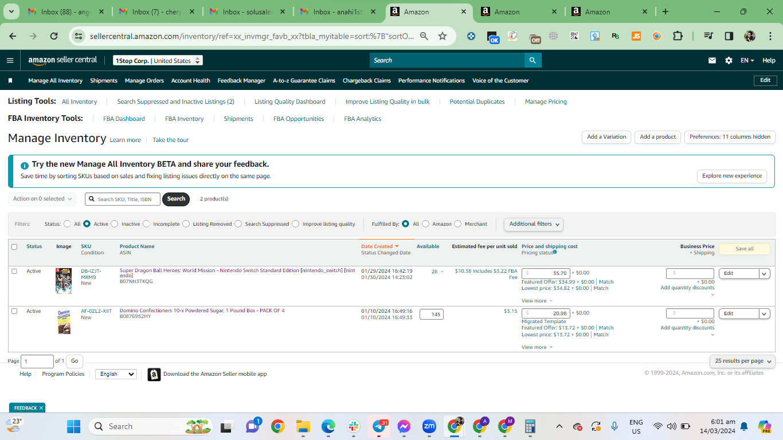Open Shipments in the favorites menu bar
The image size is (783, 440).
[104, 81]
